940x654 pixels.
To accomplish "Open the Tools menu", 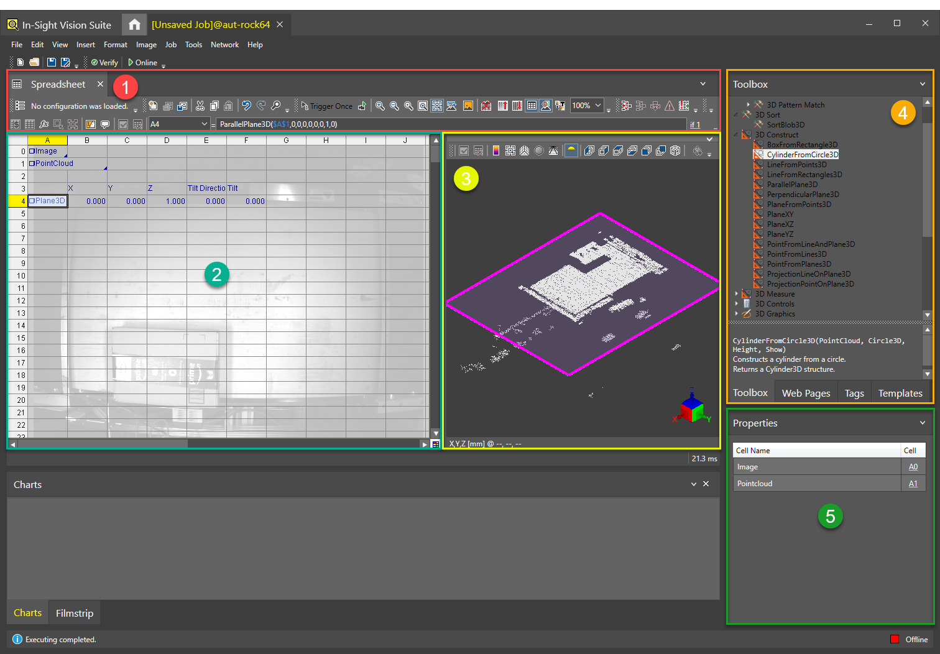I will [x=193, y=45].
